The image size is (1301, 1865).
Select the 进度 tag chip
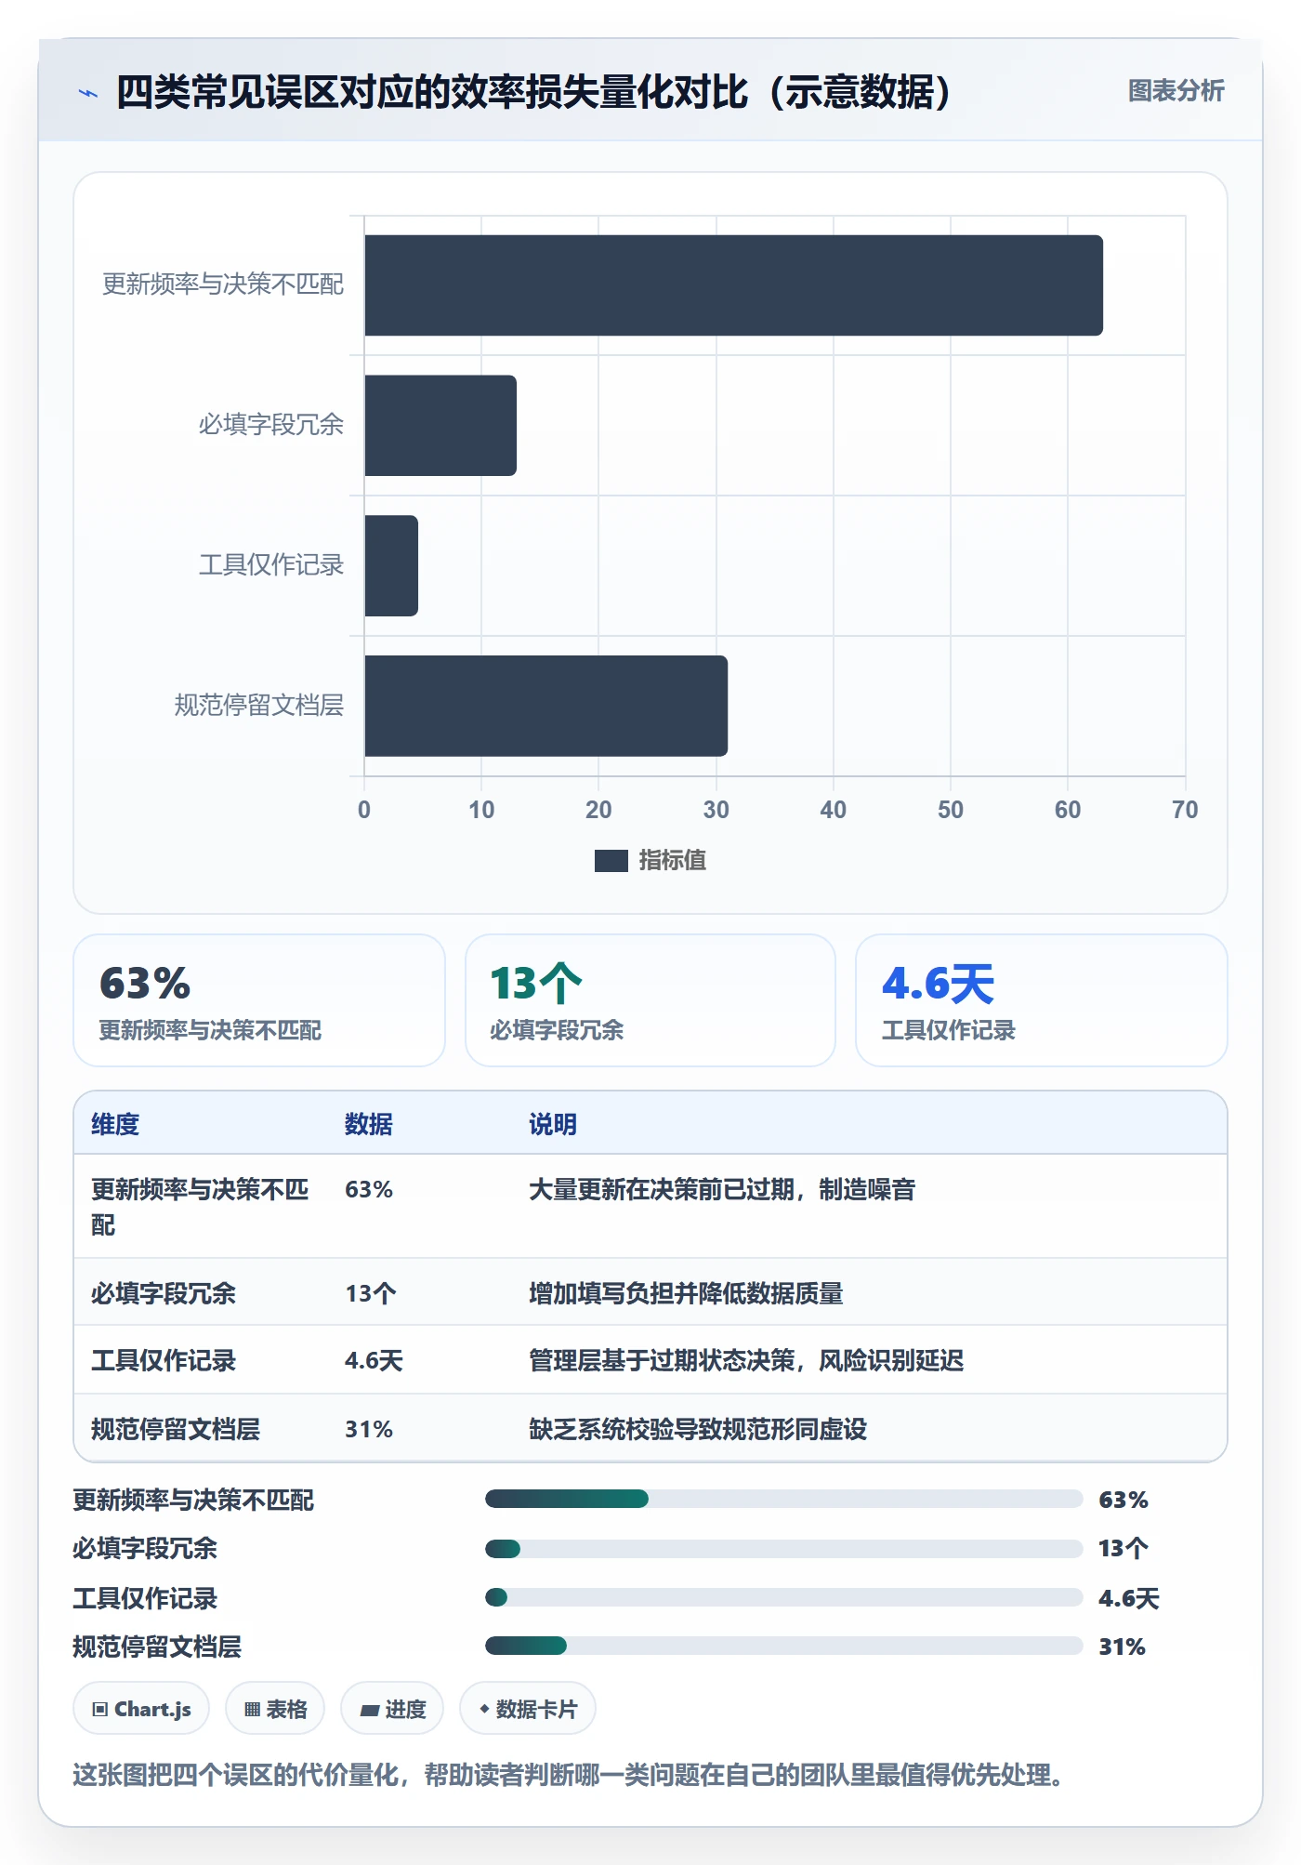tap(392, 1709)
